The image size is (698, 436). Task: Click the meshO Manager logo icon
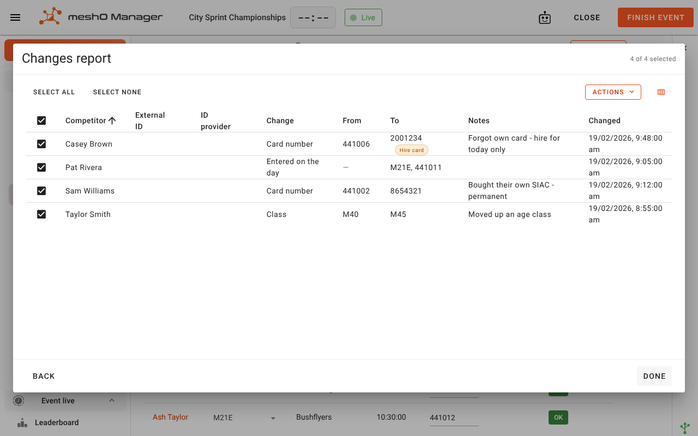pos(50,17)
